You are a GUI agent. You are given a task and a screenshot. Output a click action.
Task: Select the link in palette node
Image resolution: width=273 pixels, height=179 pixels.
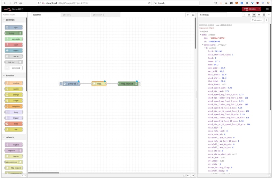click(x=14, y=56)
